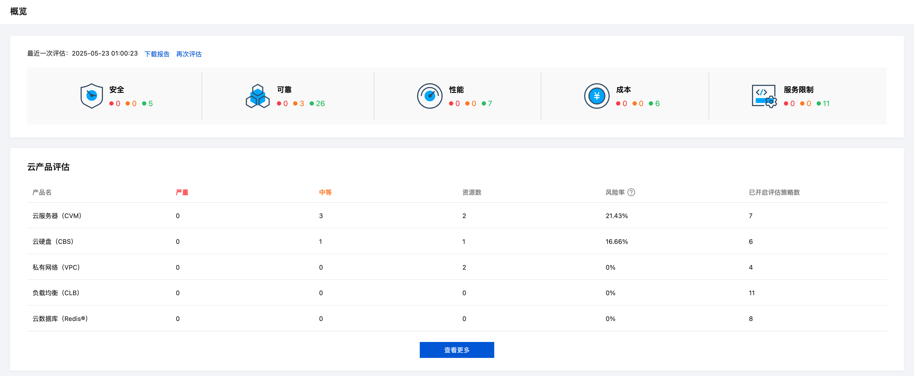Open the 云数据库 (Redis) product row
Viewport: 914px width, 376px height.
(60, 319)
